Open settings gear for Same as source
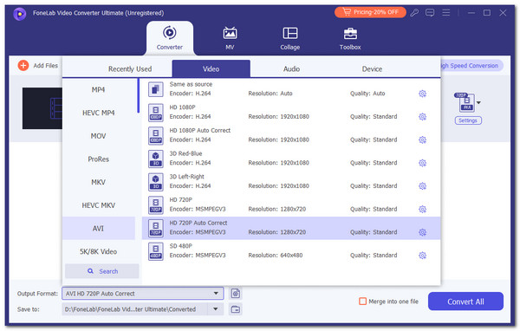The width and height of the screenshot is (520, 331). pyautogui.click(x=422, y=94)
